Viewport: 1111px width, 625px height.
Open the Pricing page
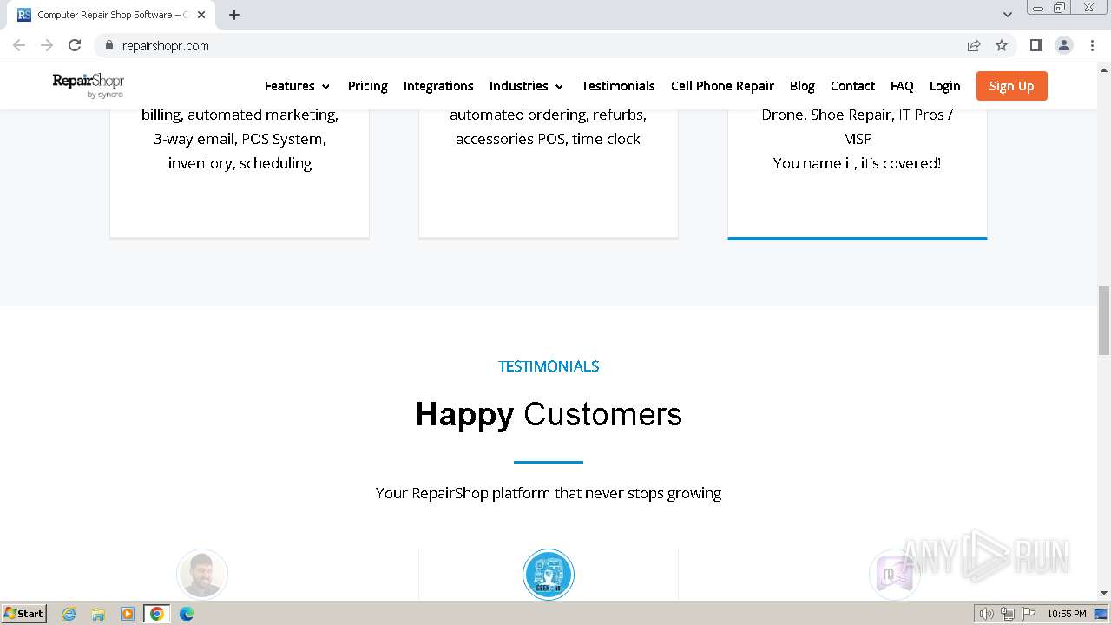(x=367, y=86)
